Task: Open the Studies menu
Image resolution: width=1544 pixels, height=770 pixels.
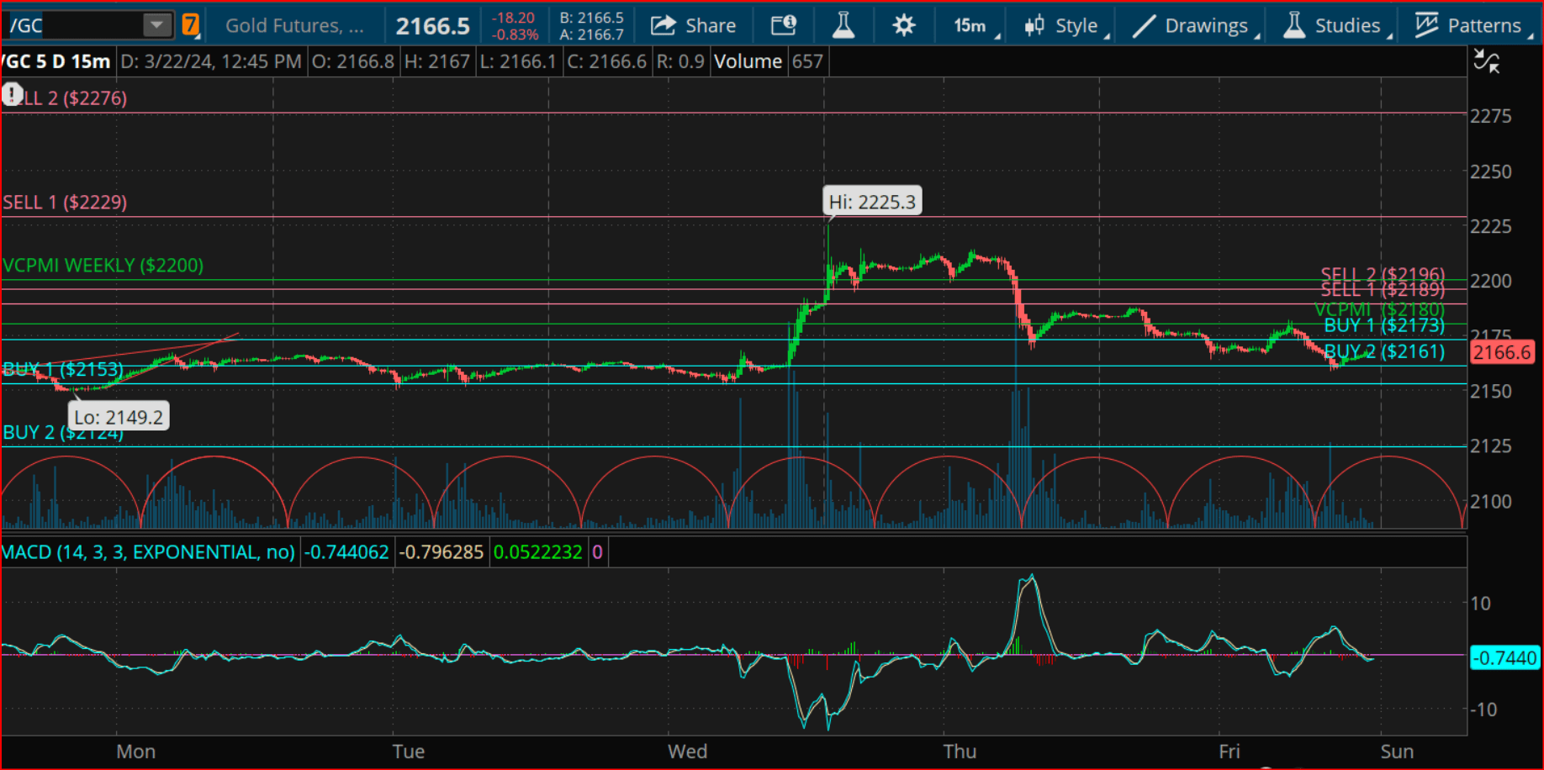Action: pos(1335,26)
